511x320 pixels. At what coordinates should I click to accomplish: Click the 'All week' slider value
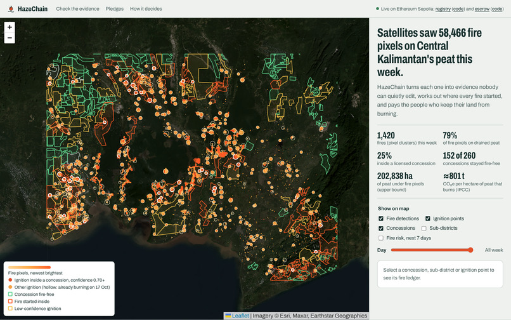coord(494,250)
